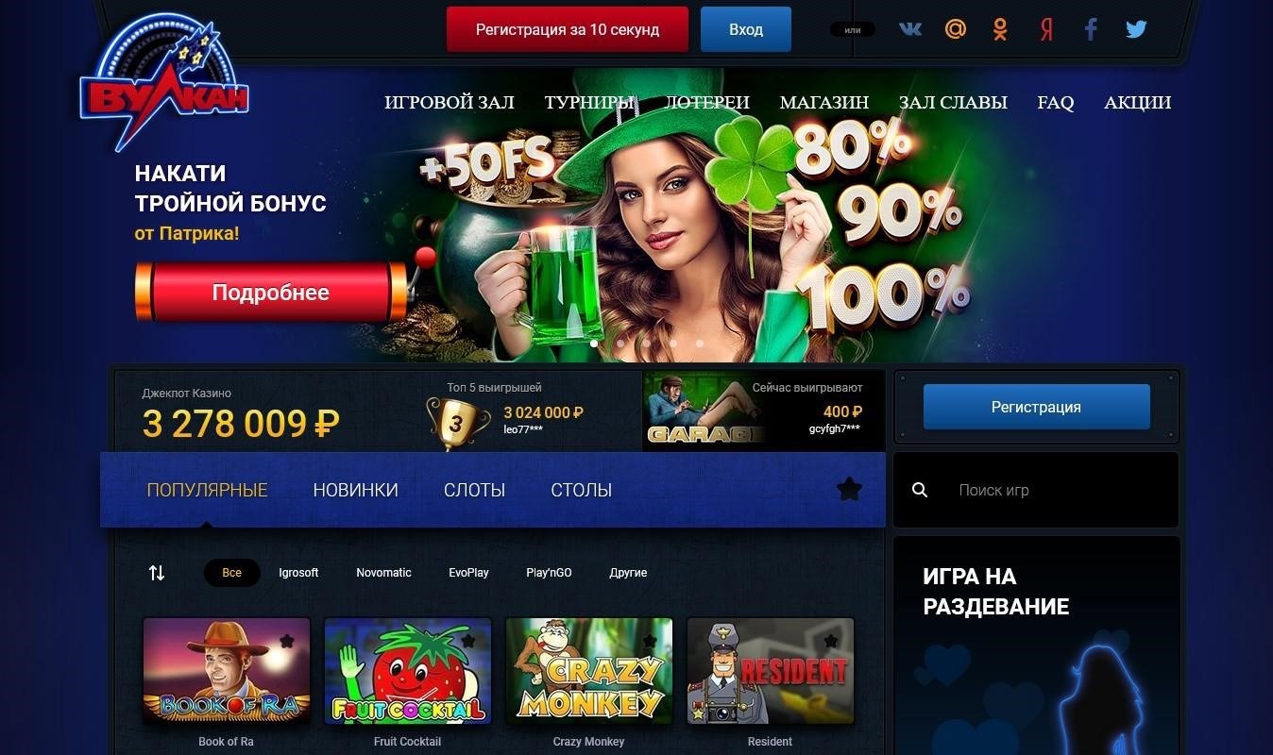The image size is (1273, 755).
Task: Mark Book of Ra as favorite
Action: (287, 641)
